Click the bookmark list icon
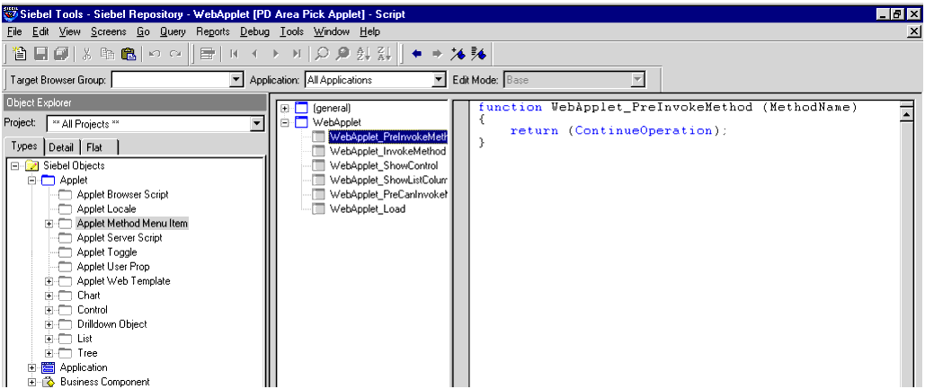 coord(478,54)
